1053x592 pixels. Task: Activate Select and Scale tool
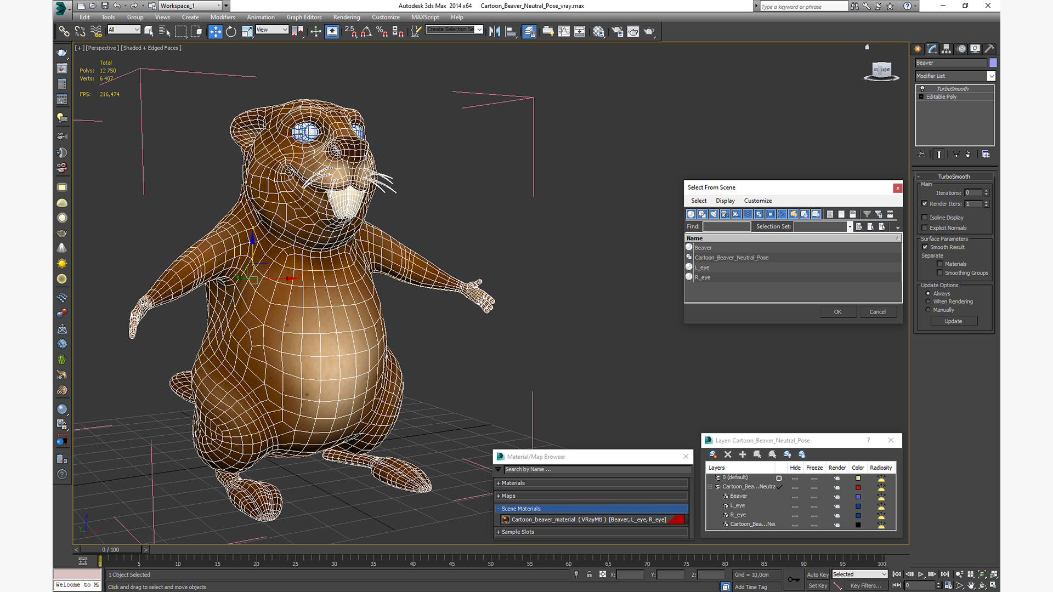(247, 31)
